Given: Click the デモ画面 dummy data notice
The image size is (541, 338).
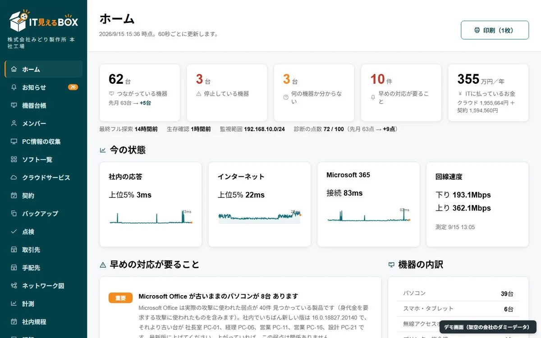Looking at the screenshot, I should [x=487, y=327].
